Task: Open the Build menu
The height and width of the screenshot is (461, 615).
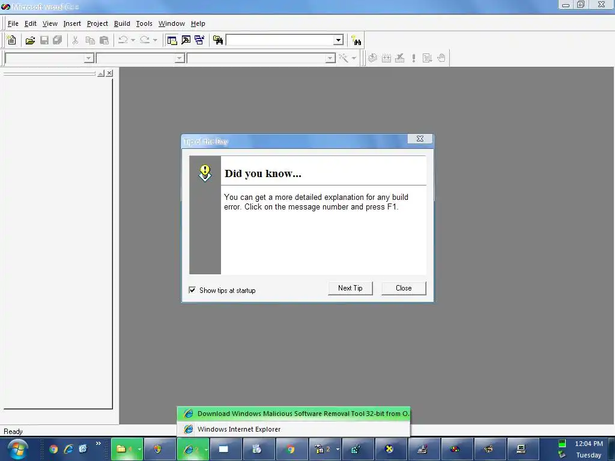Action: pyautogui.click(x=122, y=23)
